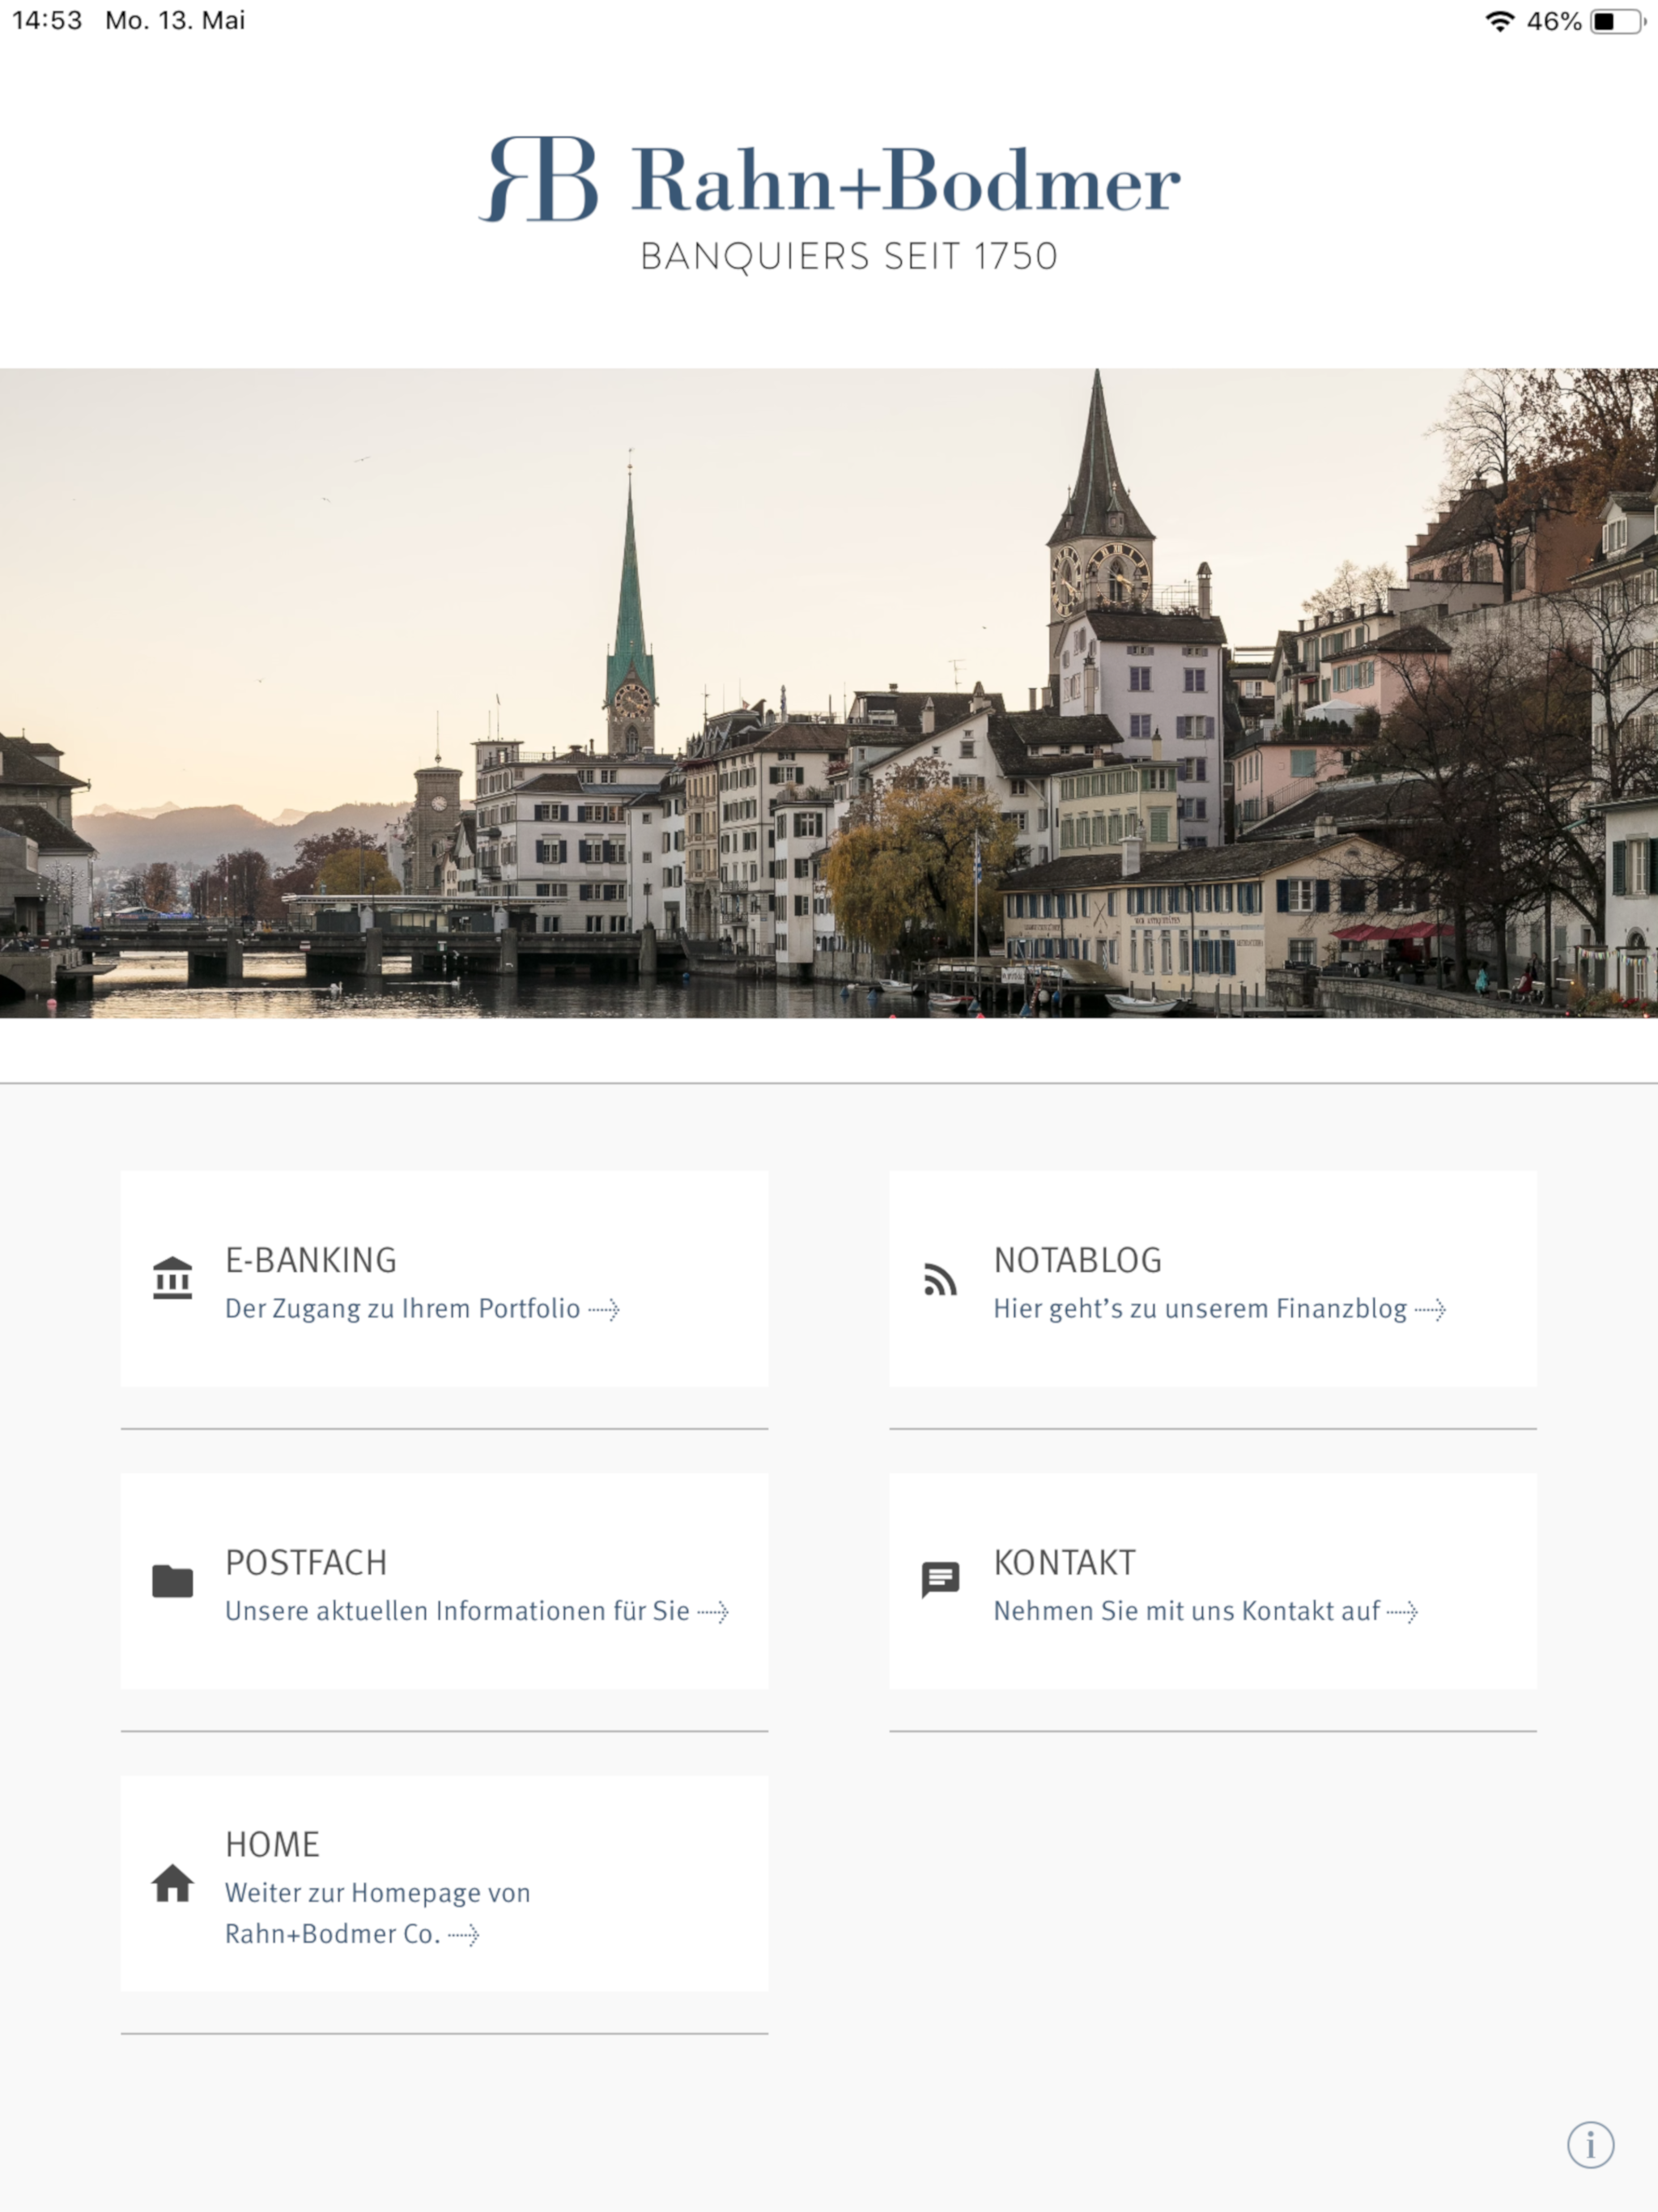Tap the battery indicator icon
The height and width of the screenshot is (2212, 1658).
click(x=1618, y=21)
